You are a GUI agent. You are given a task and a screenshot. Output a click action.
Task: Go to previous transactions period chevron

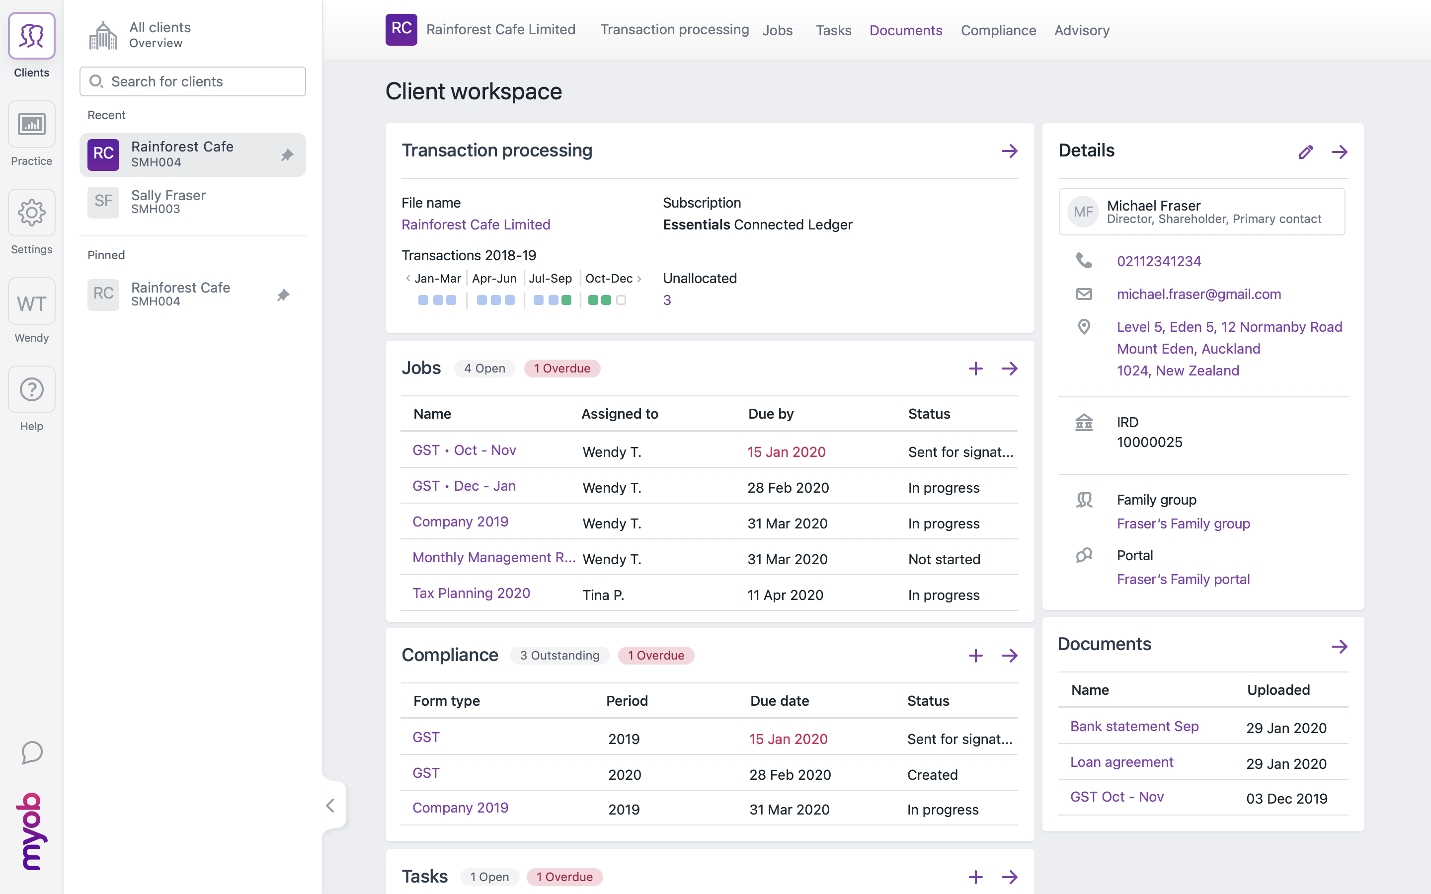click(x=407, y=279)
